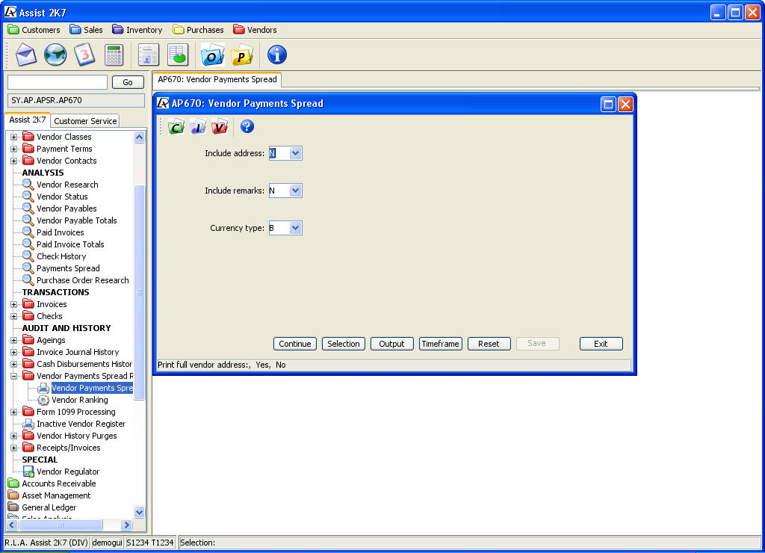Expand the Vendor Classes folder
765x553 pixels.
coord(13,138)
